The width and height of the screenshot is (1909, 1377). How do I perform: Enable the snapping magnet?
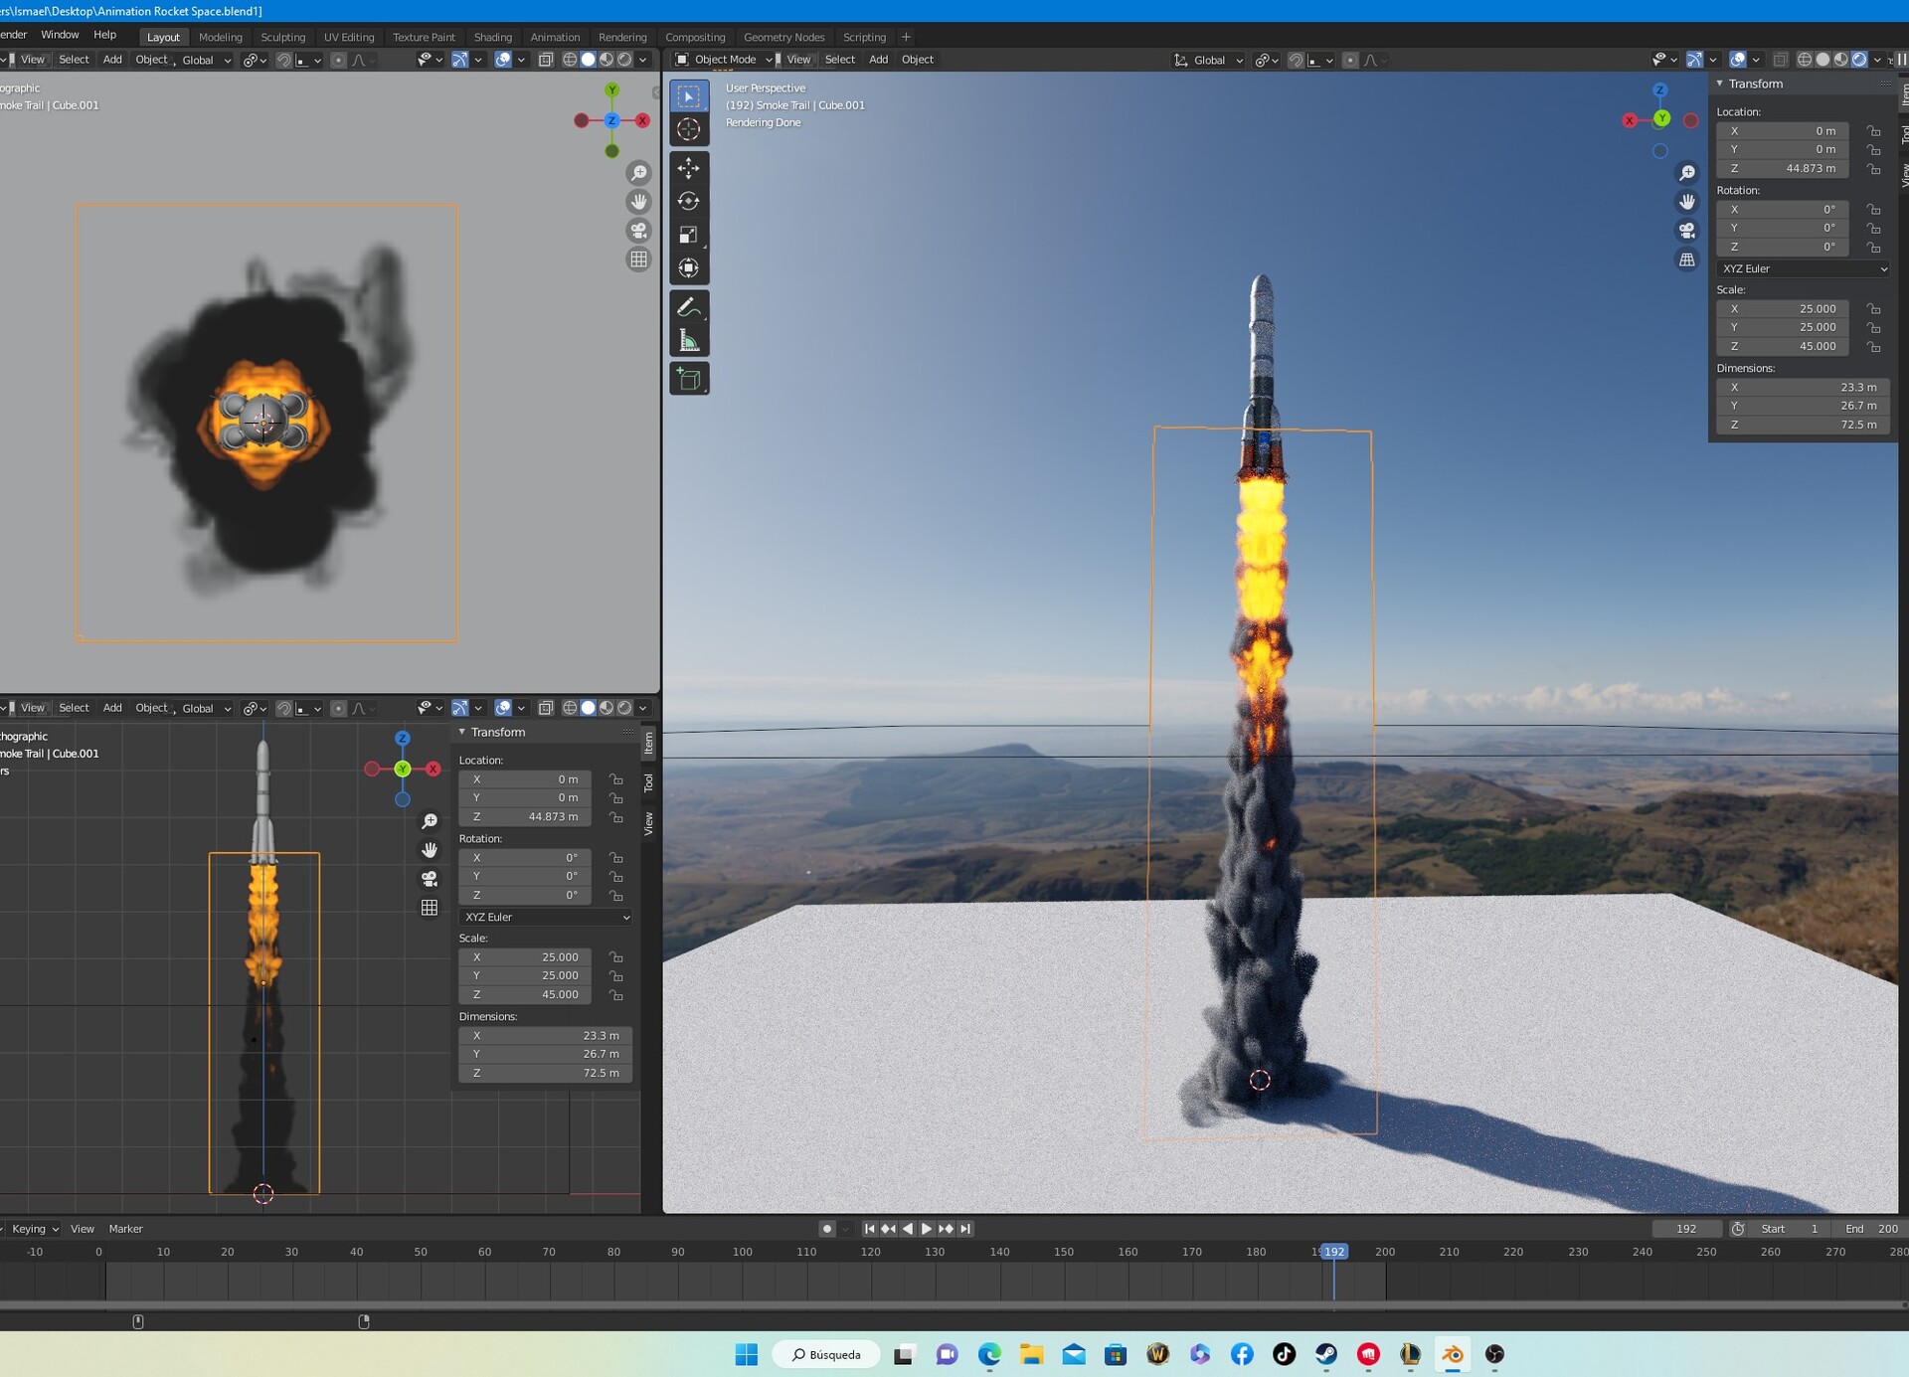pos(1296,60)
